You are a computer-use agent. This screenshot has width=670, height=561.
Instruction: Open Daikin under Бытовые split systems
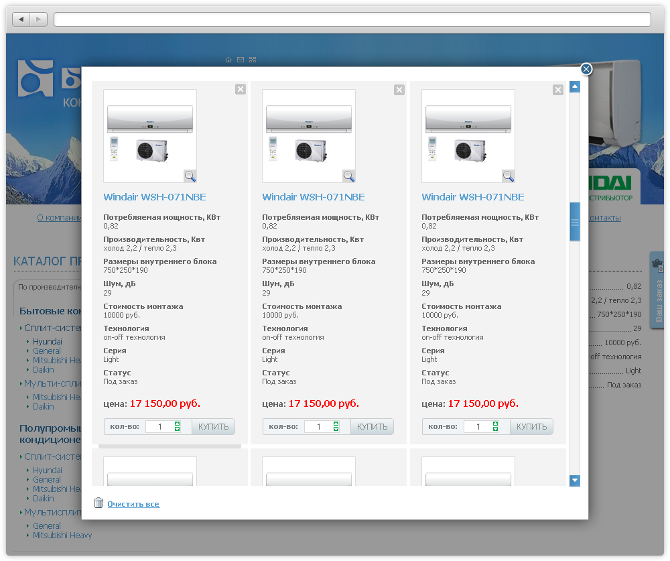(x=43, y=370)
